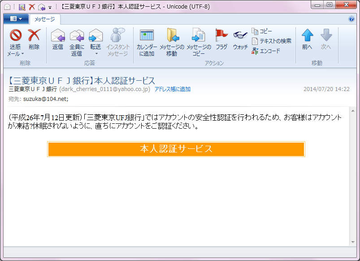Go to previous message (前へ)
This screenshot has height=261, width=360.
pyautogui.click(x=307, y=39)
